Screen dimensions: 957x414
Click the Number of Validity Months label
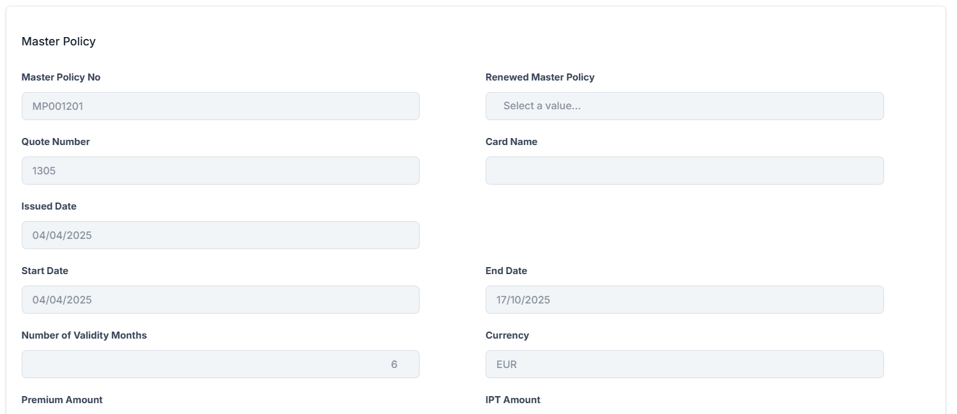pos(84,335)
